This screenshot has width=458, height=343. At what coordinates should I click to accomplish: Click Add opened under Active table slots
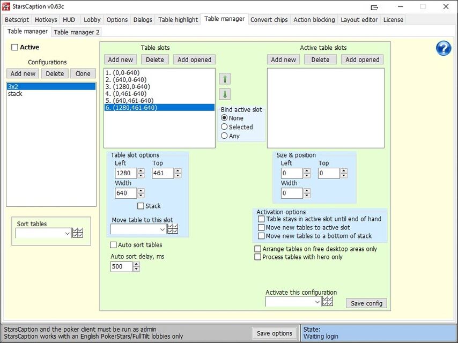click(x=362, y=59)
